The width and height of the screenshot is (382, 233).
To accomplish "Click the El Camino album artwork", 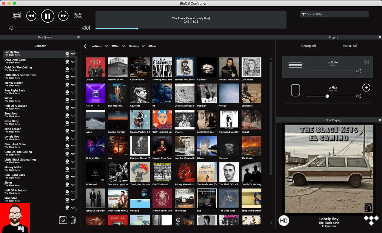I will point(329,169).
